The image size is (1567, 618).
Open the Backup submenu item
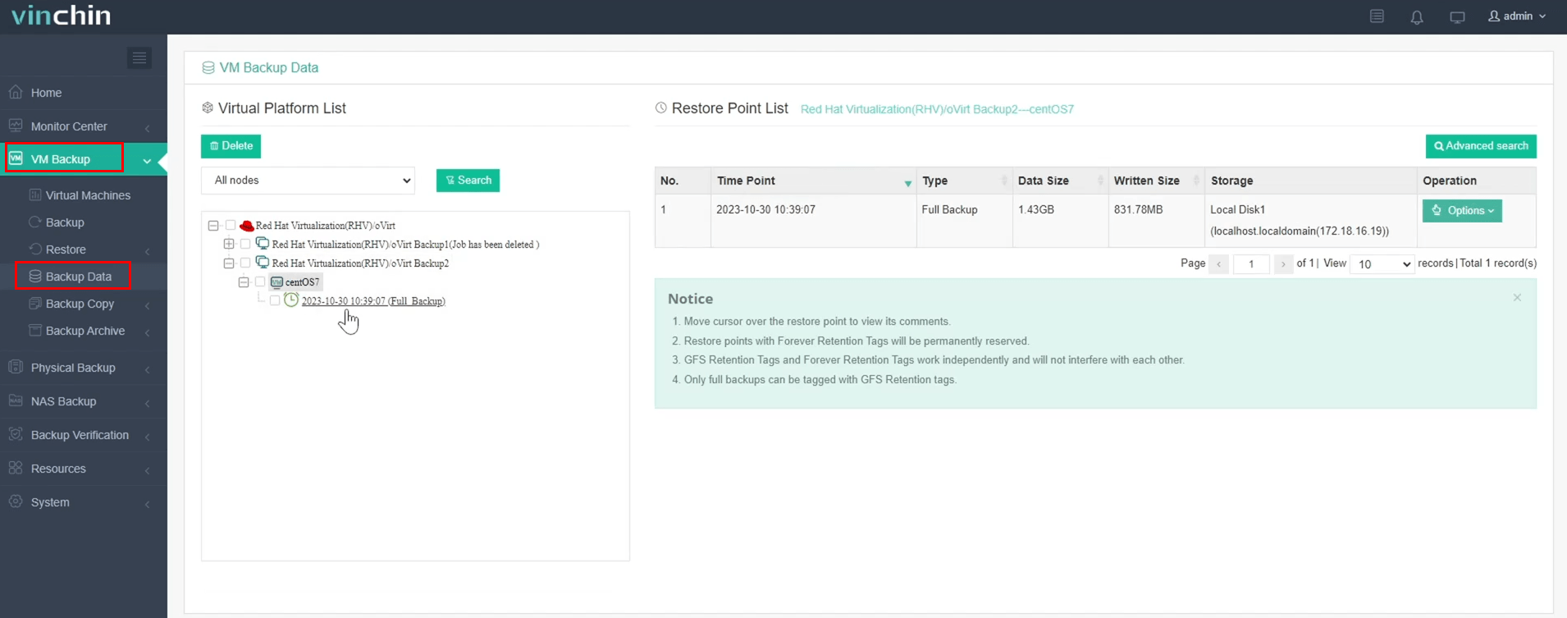click(x=65, y=222)
